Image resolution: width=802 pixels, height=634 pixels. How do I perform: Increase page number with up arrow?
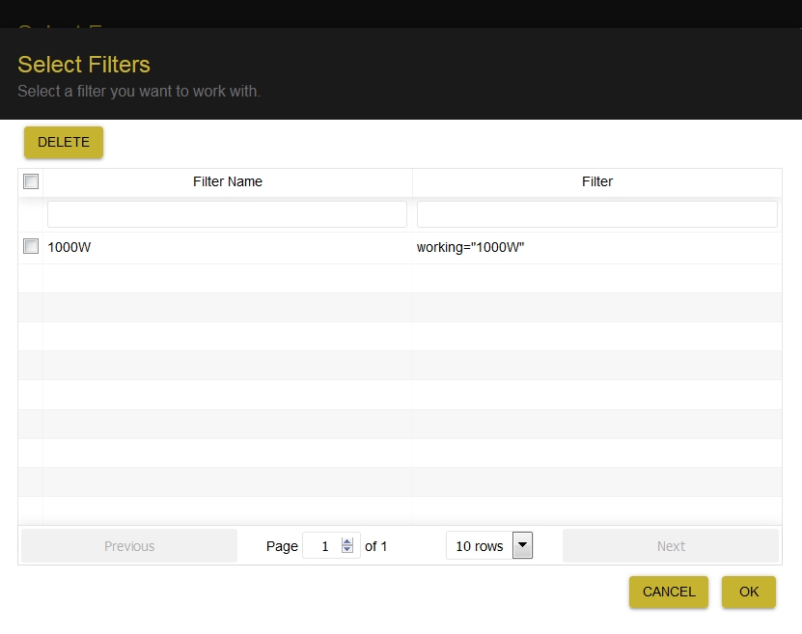[x=347, y=542]
